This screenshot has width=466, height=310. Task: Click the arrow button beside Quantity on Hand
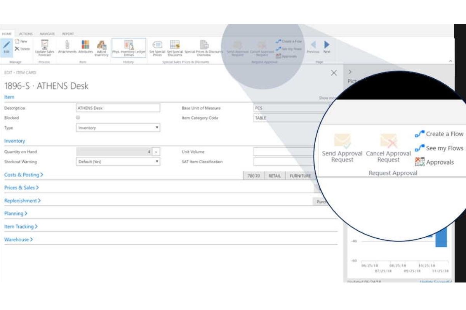[x=156, y=152]
